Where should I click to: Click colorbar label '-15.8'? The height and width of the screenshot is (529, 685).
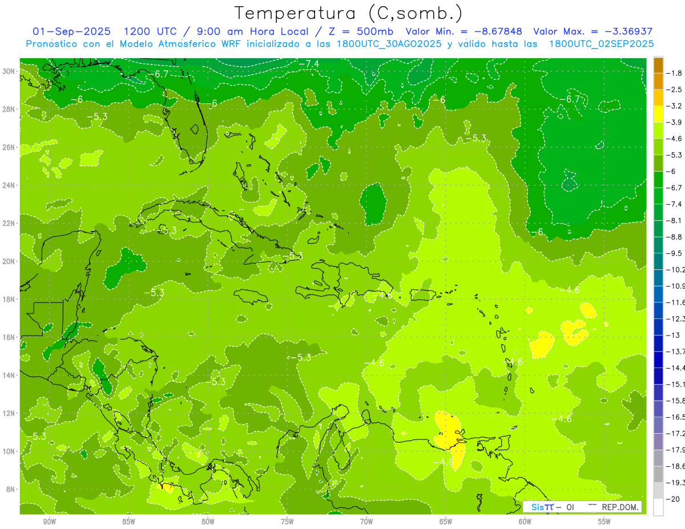coord(676,401)
